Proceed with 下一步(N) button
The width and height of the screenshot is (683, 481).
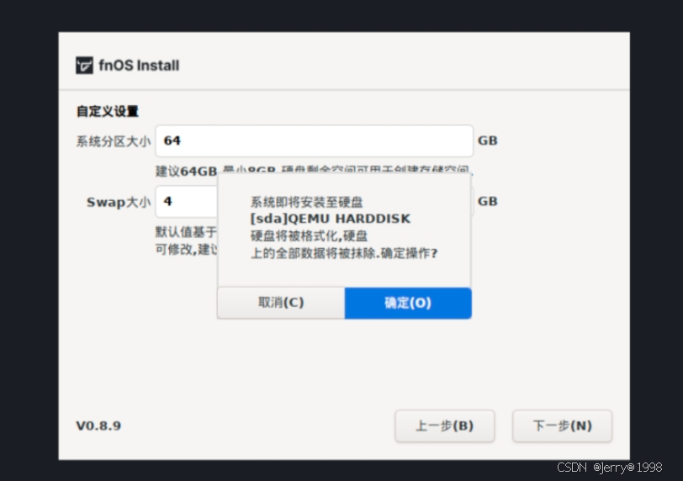(563, 425)
